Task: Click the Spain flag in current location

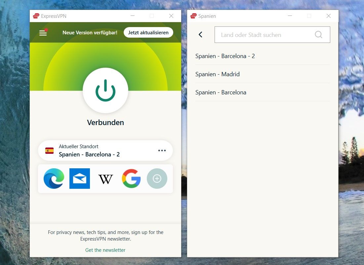Action: point(50,150)
